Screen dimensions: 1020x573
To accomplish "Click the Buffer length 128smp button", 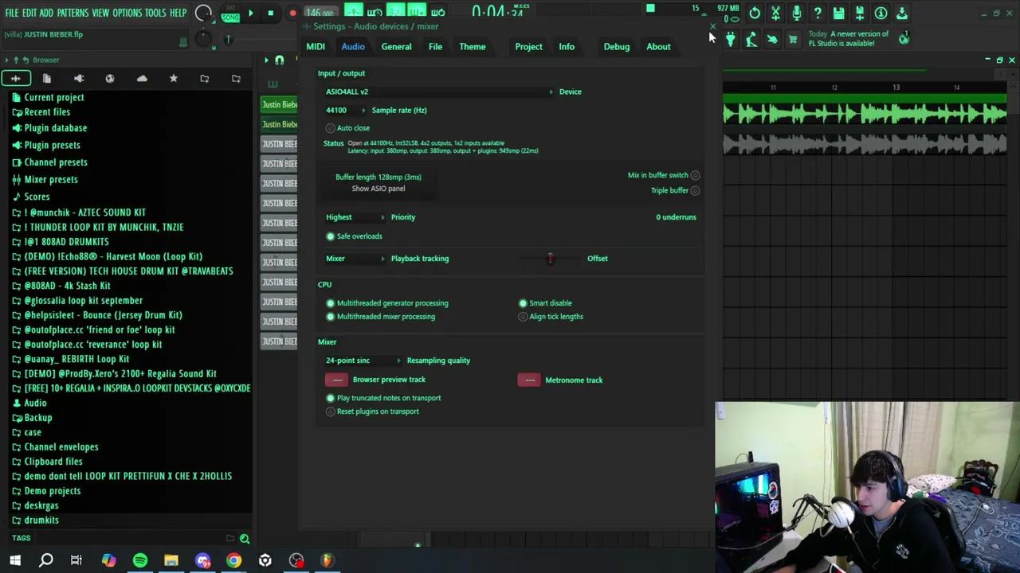I will [379, 177].
